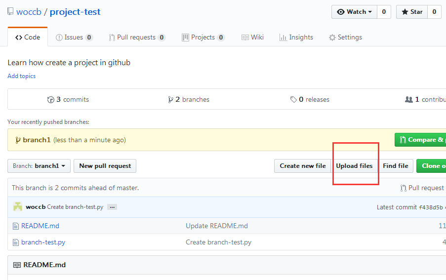
Task: Open the Settings tab
Action: tap(345, 37)
